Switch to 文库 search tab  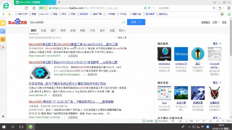(x=93, y=30)
